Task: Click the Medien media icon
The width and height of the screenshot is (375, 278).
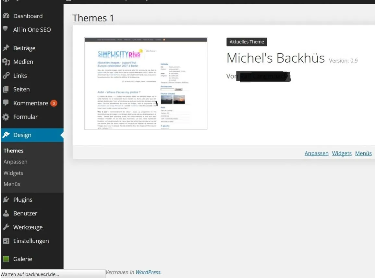Action: pyautogui.click(x=6, y=62)
